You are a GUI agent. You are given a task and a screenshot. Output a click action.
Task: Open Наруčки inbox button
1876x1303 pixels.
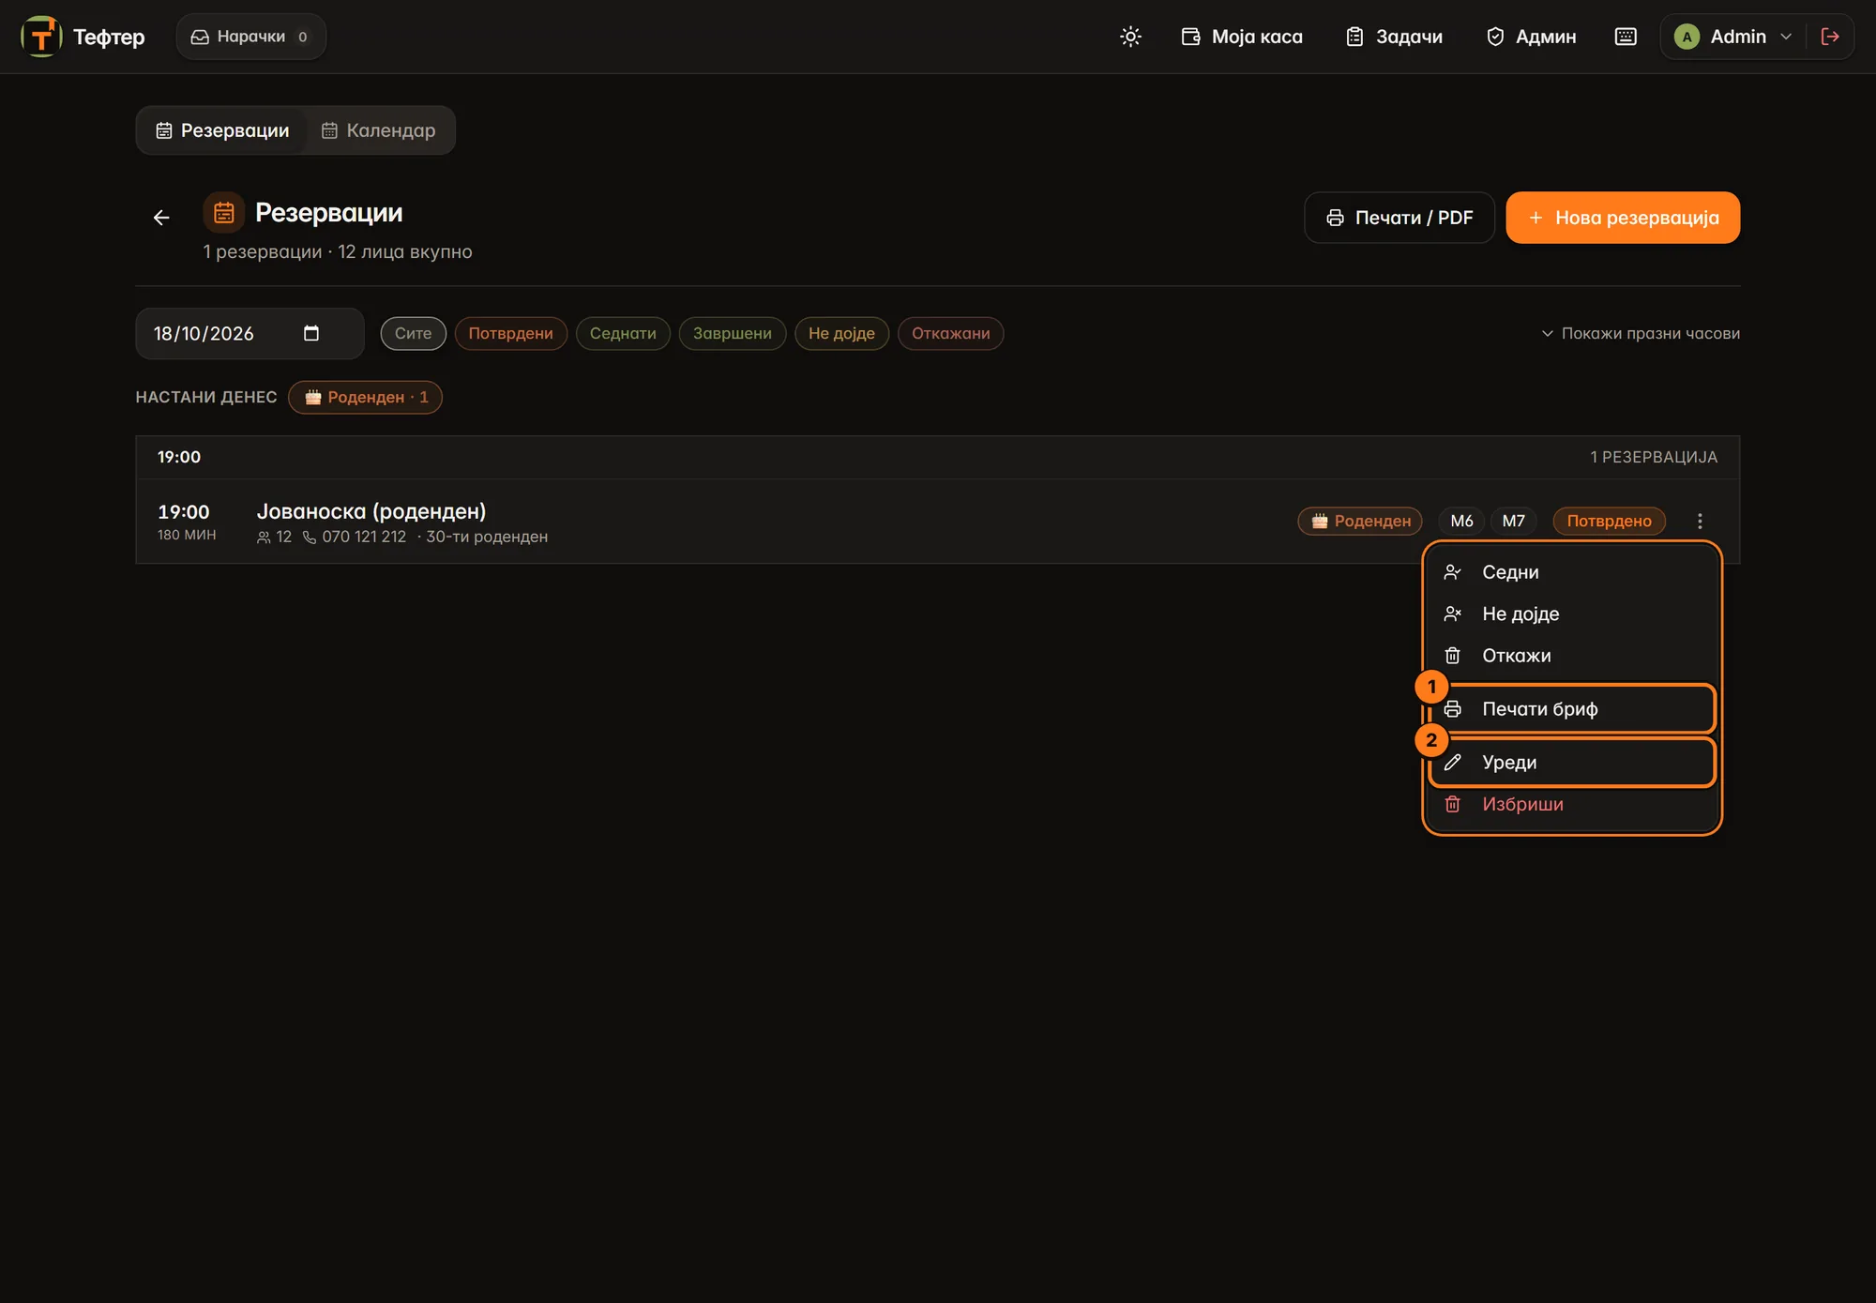(250, 37)
